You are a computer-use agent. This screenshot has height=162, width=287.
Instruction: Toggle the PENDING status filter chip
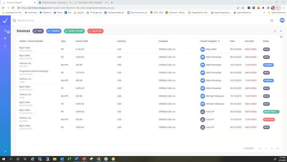click(54, 31)
